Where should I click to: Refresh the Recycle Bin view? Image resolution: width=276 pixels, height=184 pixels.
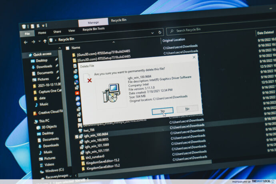click(x=160, y=32)
